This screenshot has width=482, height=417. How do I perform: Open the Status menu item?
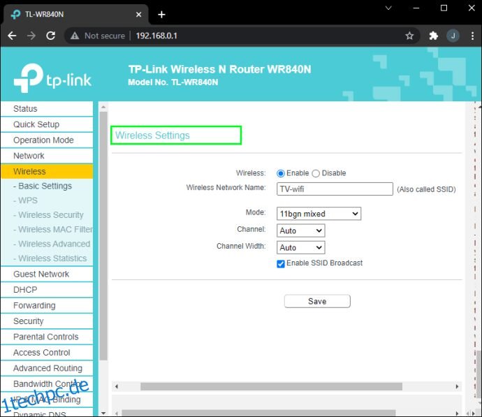pos(47,109)
